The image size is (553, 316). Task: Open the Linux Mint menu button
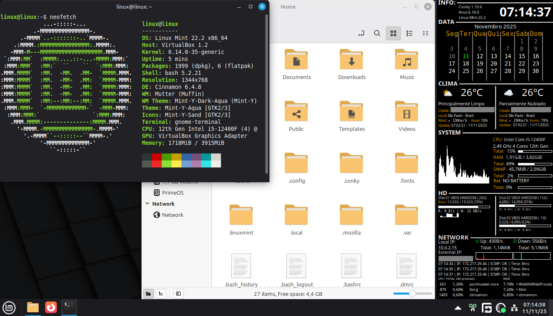pyautogui.click(x=9, y=307)
